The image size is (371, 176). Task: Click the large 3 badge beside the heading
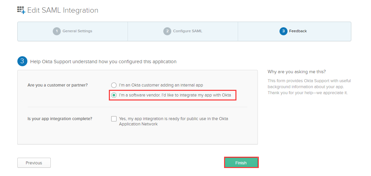point(22,62)
